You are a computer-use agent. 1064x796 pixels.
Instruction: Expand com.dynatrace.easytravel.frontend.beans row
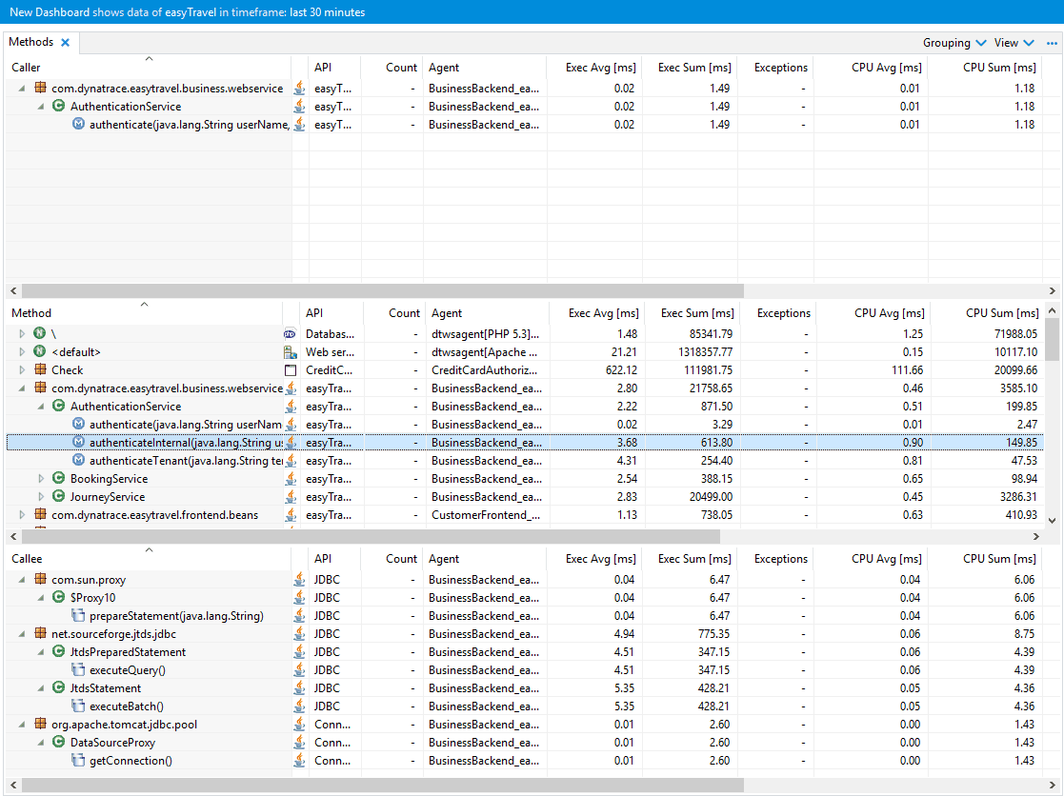[22, 515]
